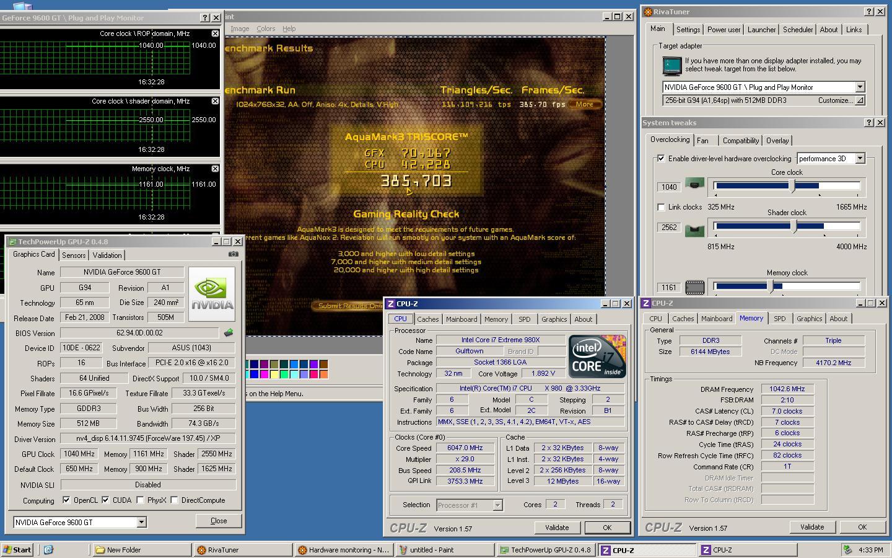The width and height of the screenshot is (892, 558).
Task: Click the help button in hardware monitor title bar
Action: click(205, 18)
